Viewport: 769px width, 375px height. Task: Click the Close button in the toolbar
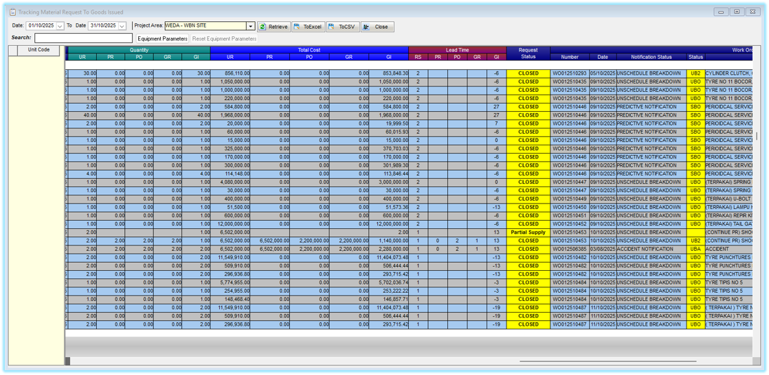[x=377, y=27]
